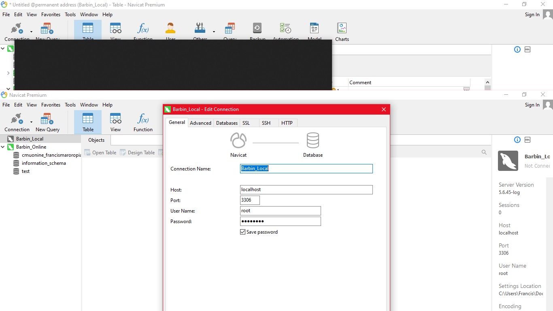
Task: Switch to the SSH tab
Action: [266, 123]
